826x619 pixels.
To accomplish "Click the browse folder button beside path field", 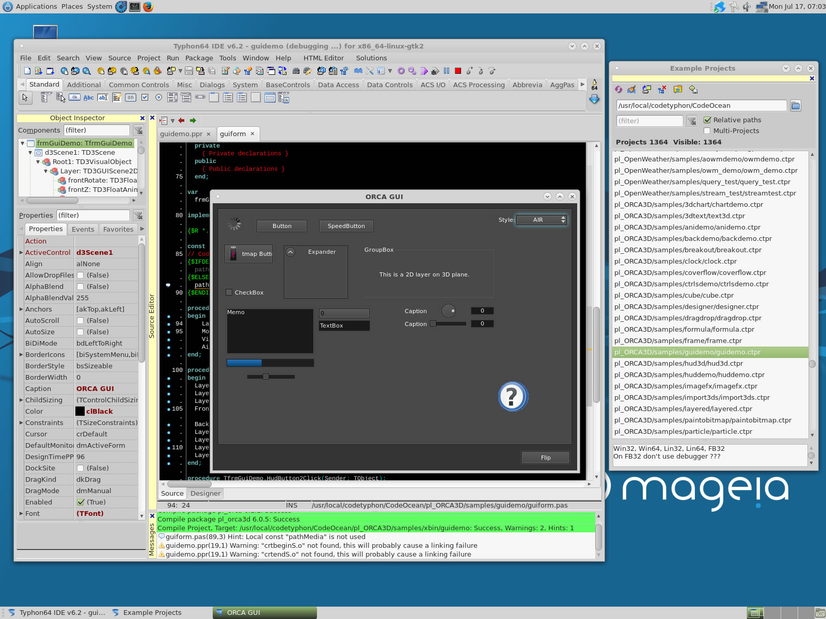I will (796, 106).
